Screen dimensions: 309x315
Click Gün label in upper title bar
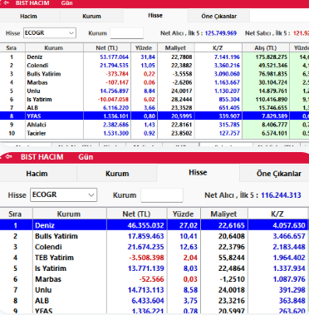(66, 3)
